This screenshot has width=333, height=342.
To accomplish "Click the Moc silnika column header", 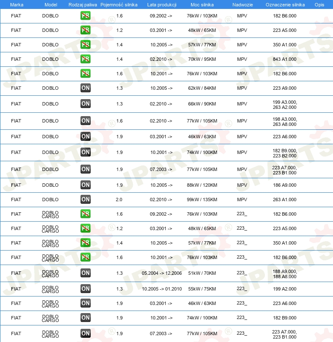I will (x=202, y=5).
